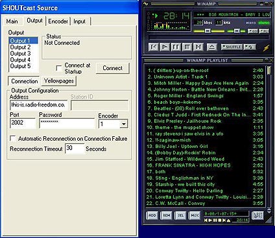Click the playlist resize grip corner
This screenshot has height=238, width=275.
[269, 220]
